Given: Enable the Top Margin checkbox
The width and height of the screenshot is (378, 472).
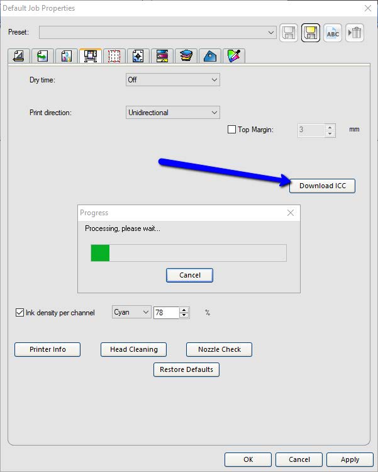Looking at the screenshot, I should coord(231,130).
